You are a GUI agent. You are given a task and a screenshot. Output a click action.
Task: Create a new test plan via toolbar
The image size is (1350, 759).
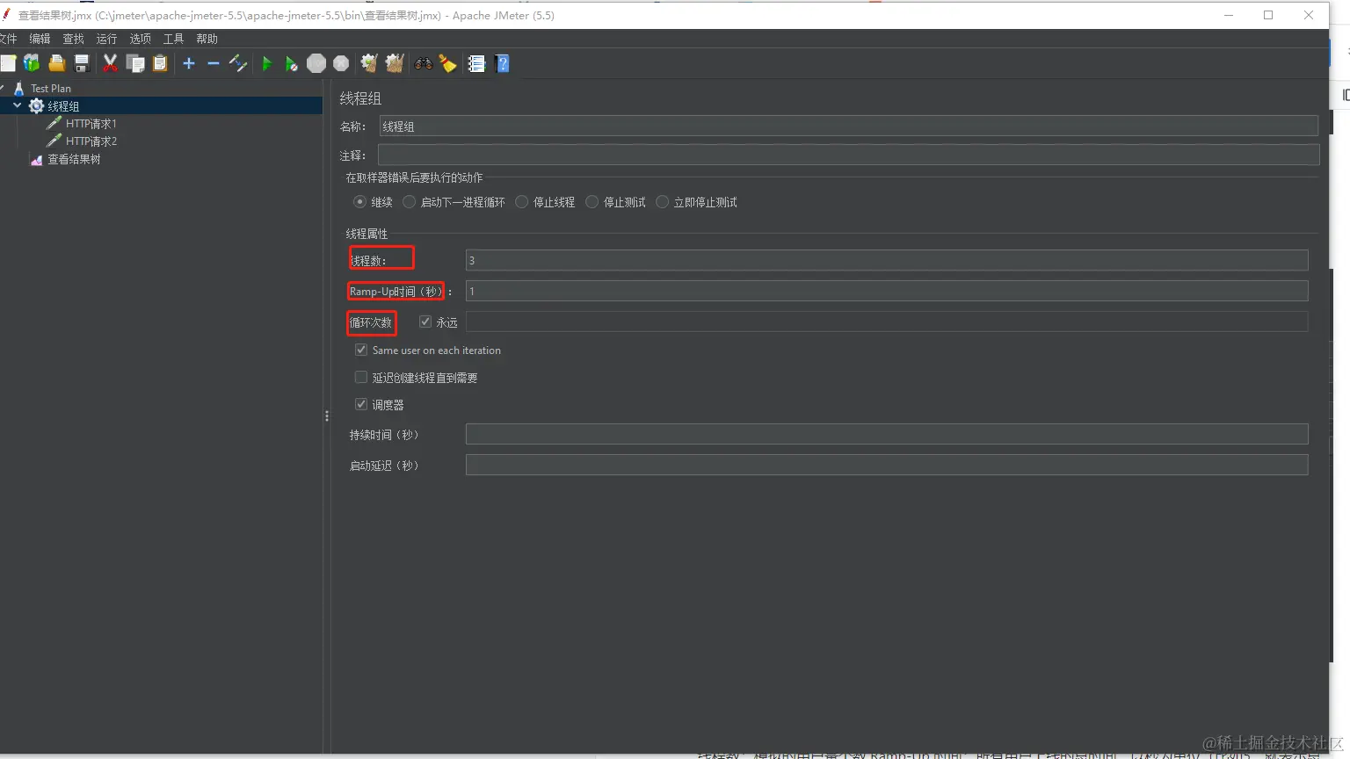(x=8, y=63)
